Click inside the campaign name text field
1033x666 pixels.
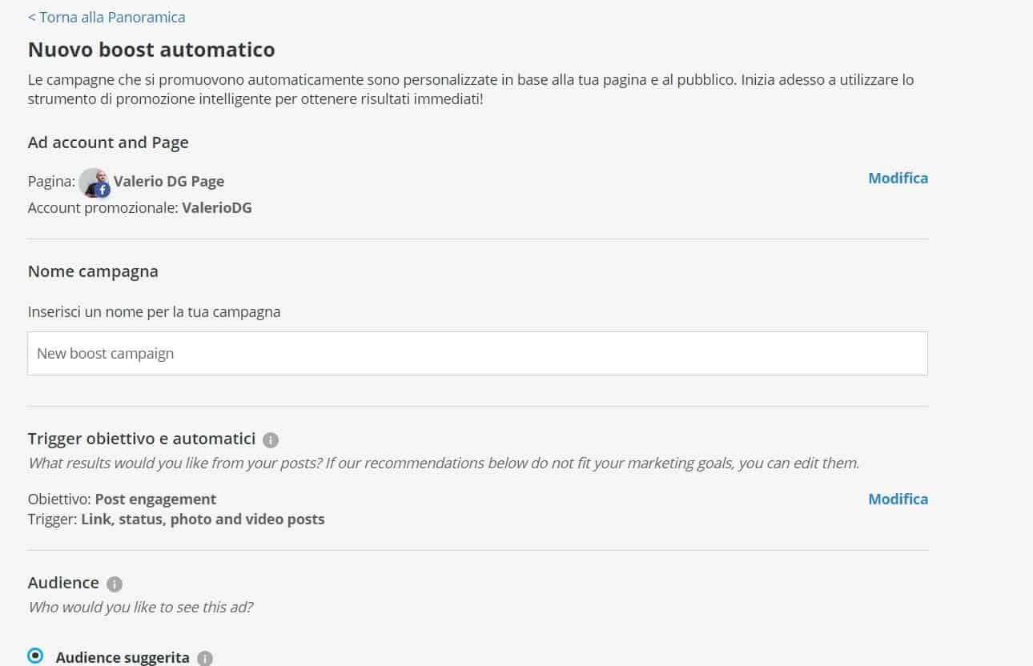[477, 353]
